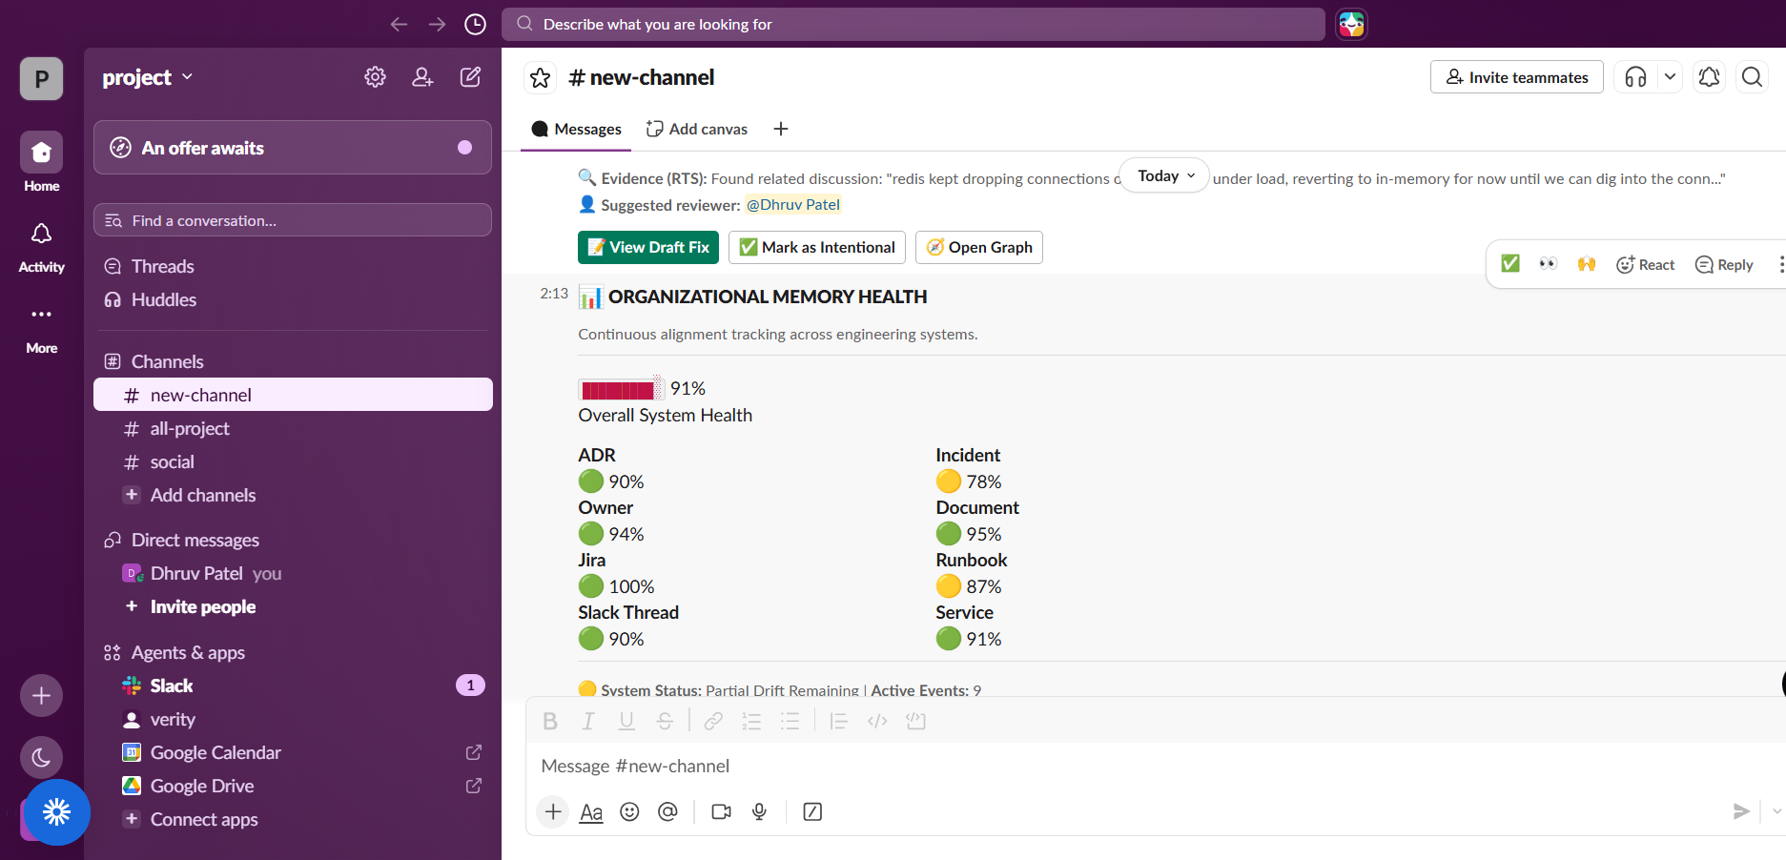Click the View Draft Fix button
The height and width of the screenshot is (860, 1786).
[648, 247]
